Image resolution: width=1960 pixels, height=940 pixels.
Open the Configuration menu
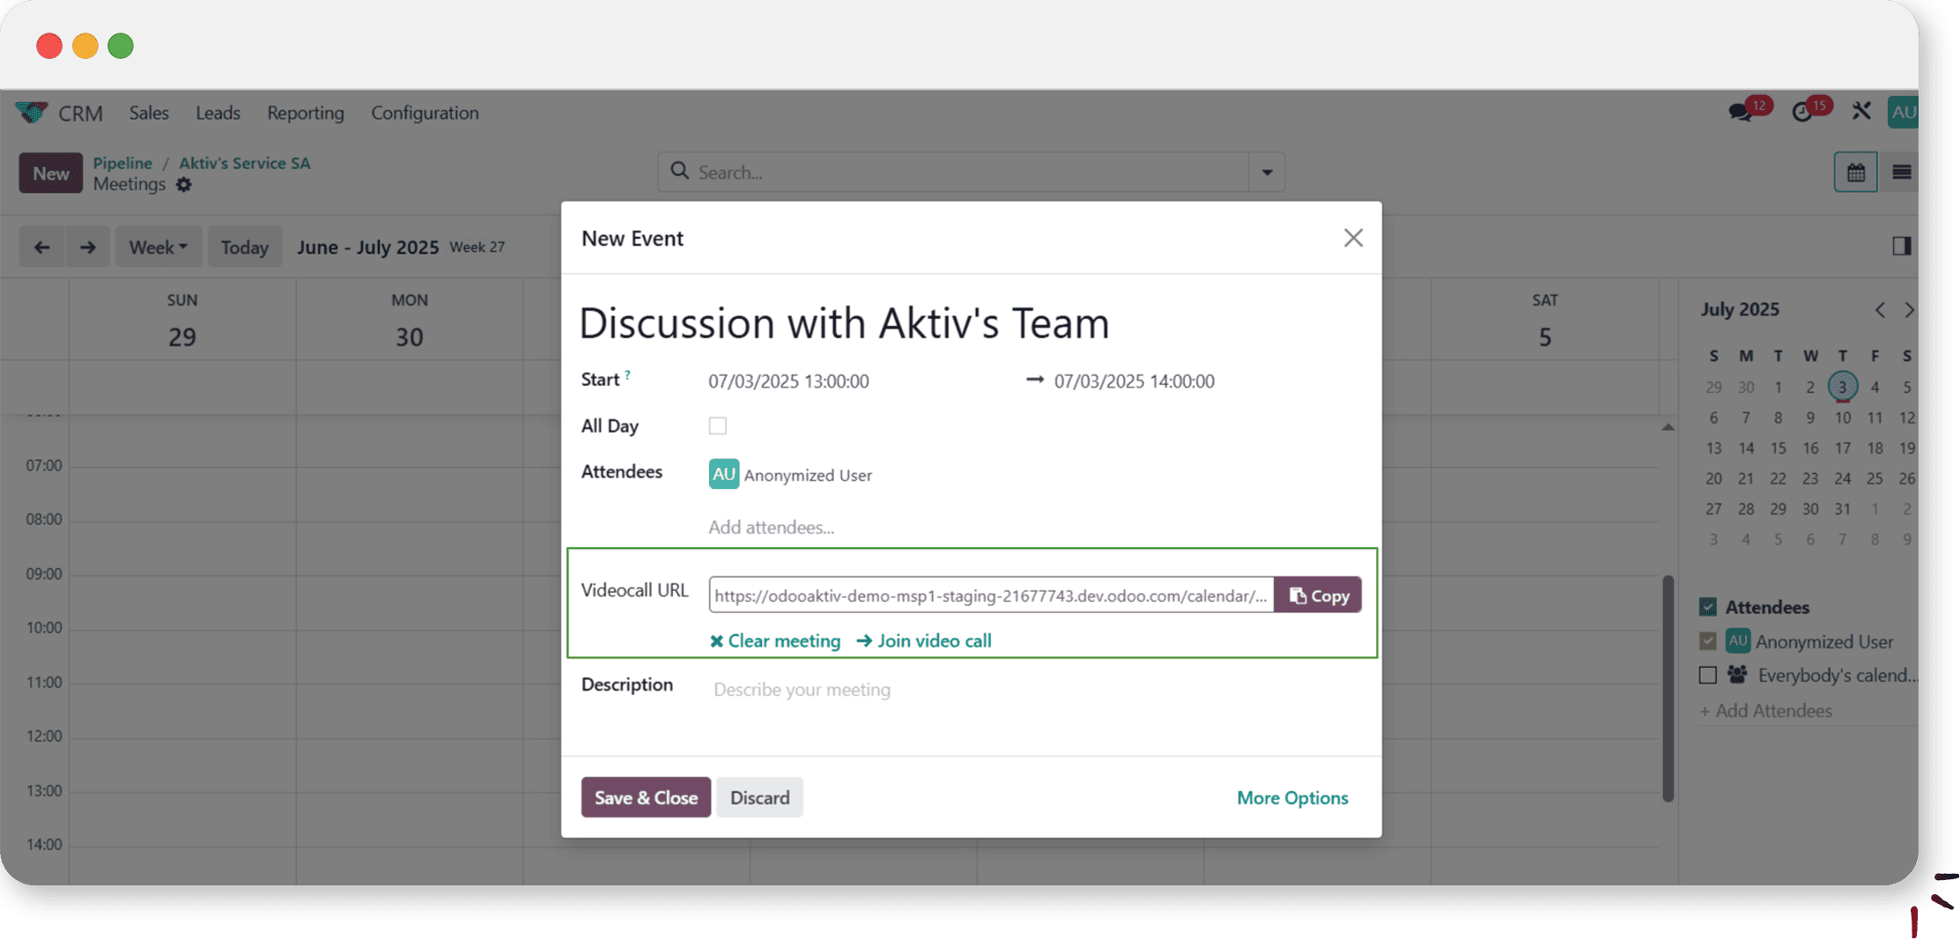[425, 113]
